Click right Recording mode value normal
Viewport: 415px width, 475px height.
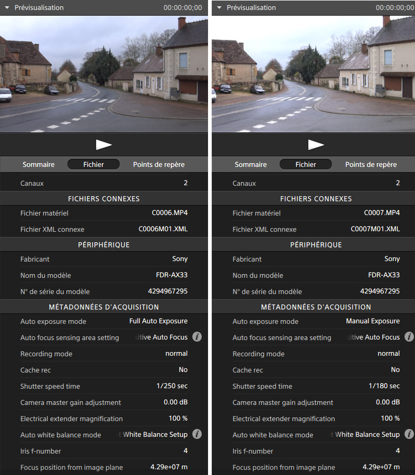click(x=389, y=354)
